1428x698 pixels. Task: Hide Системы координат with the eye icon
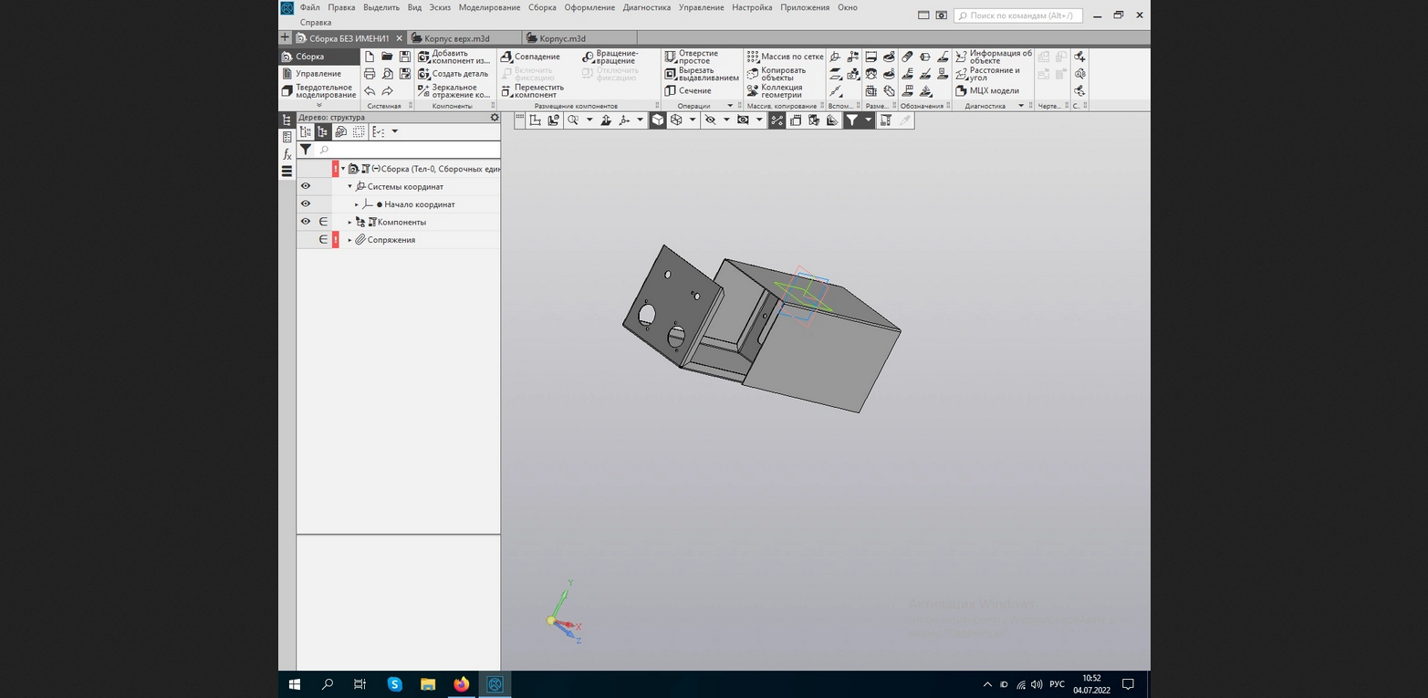(306, 186)
